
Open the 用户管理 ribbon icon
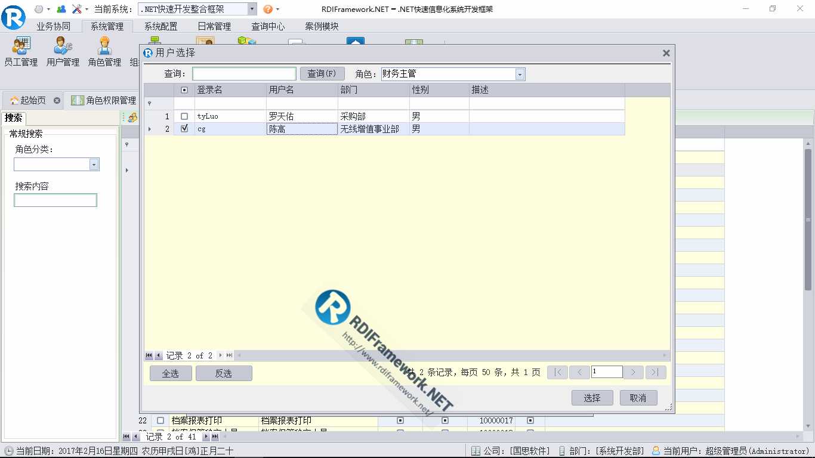pyautogui.click(x=63, y=52)
